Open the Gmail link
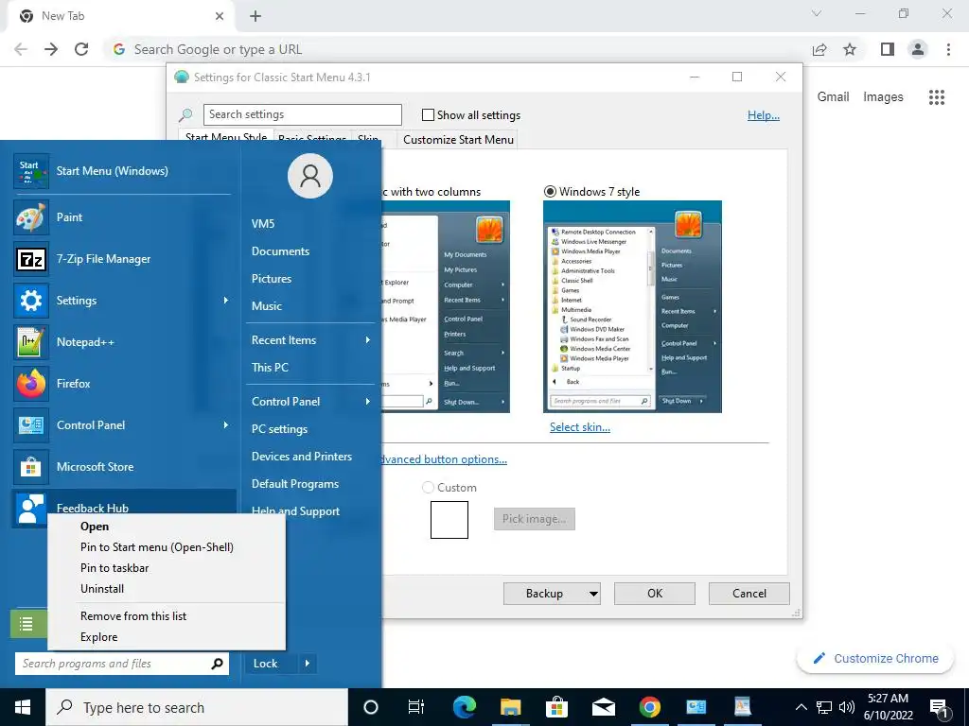The image size is (969, 726). 833,97
